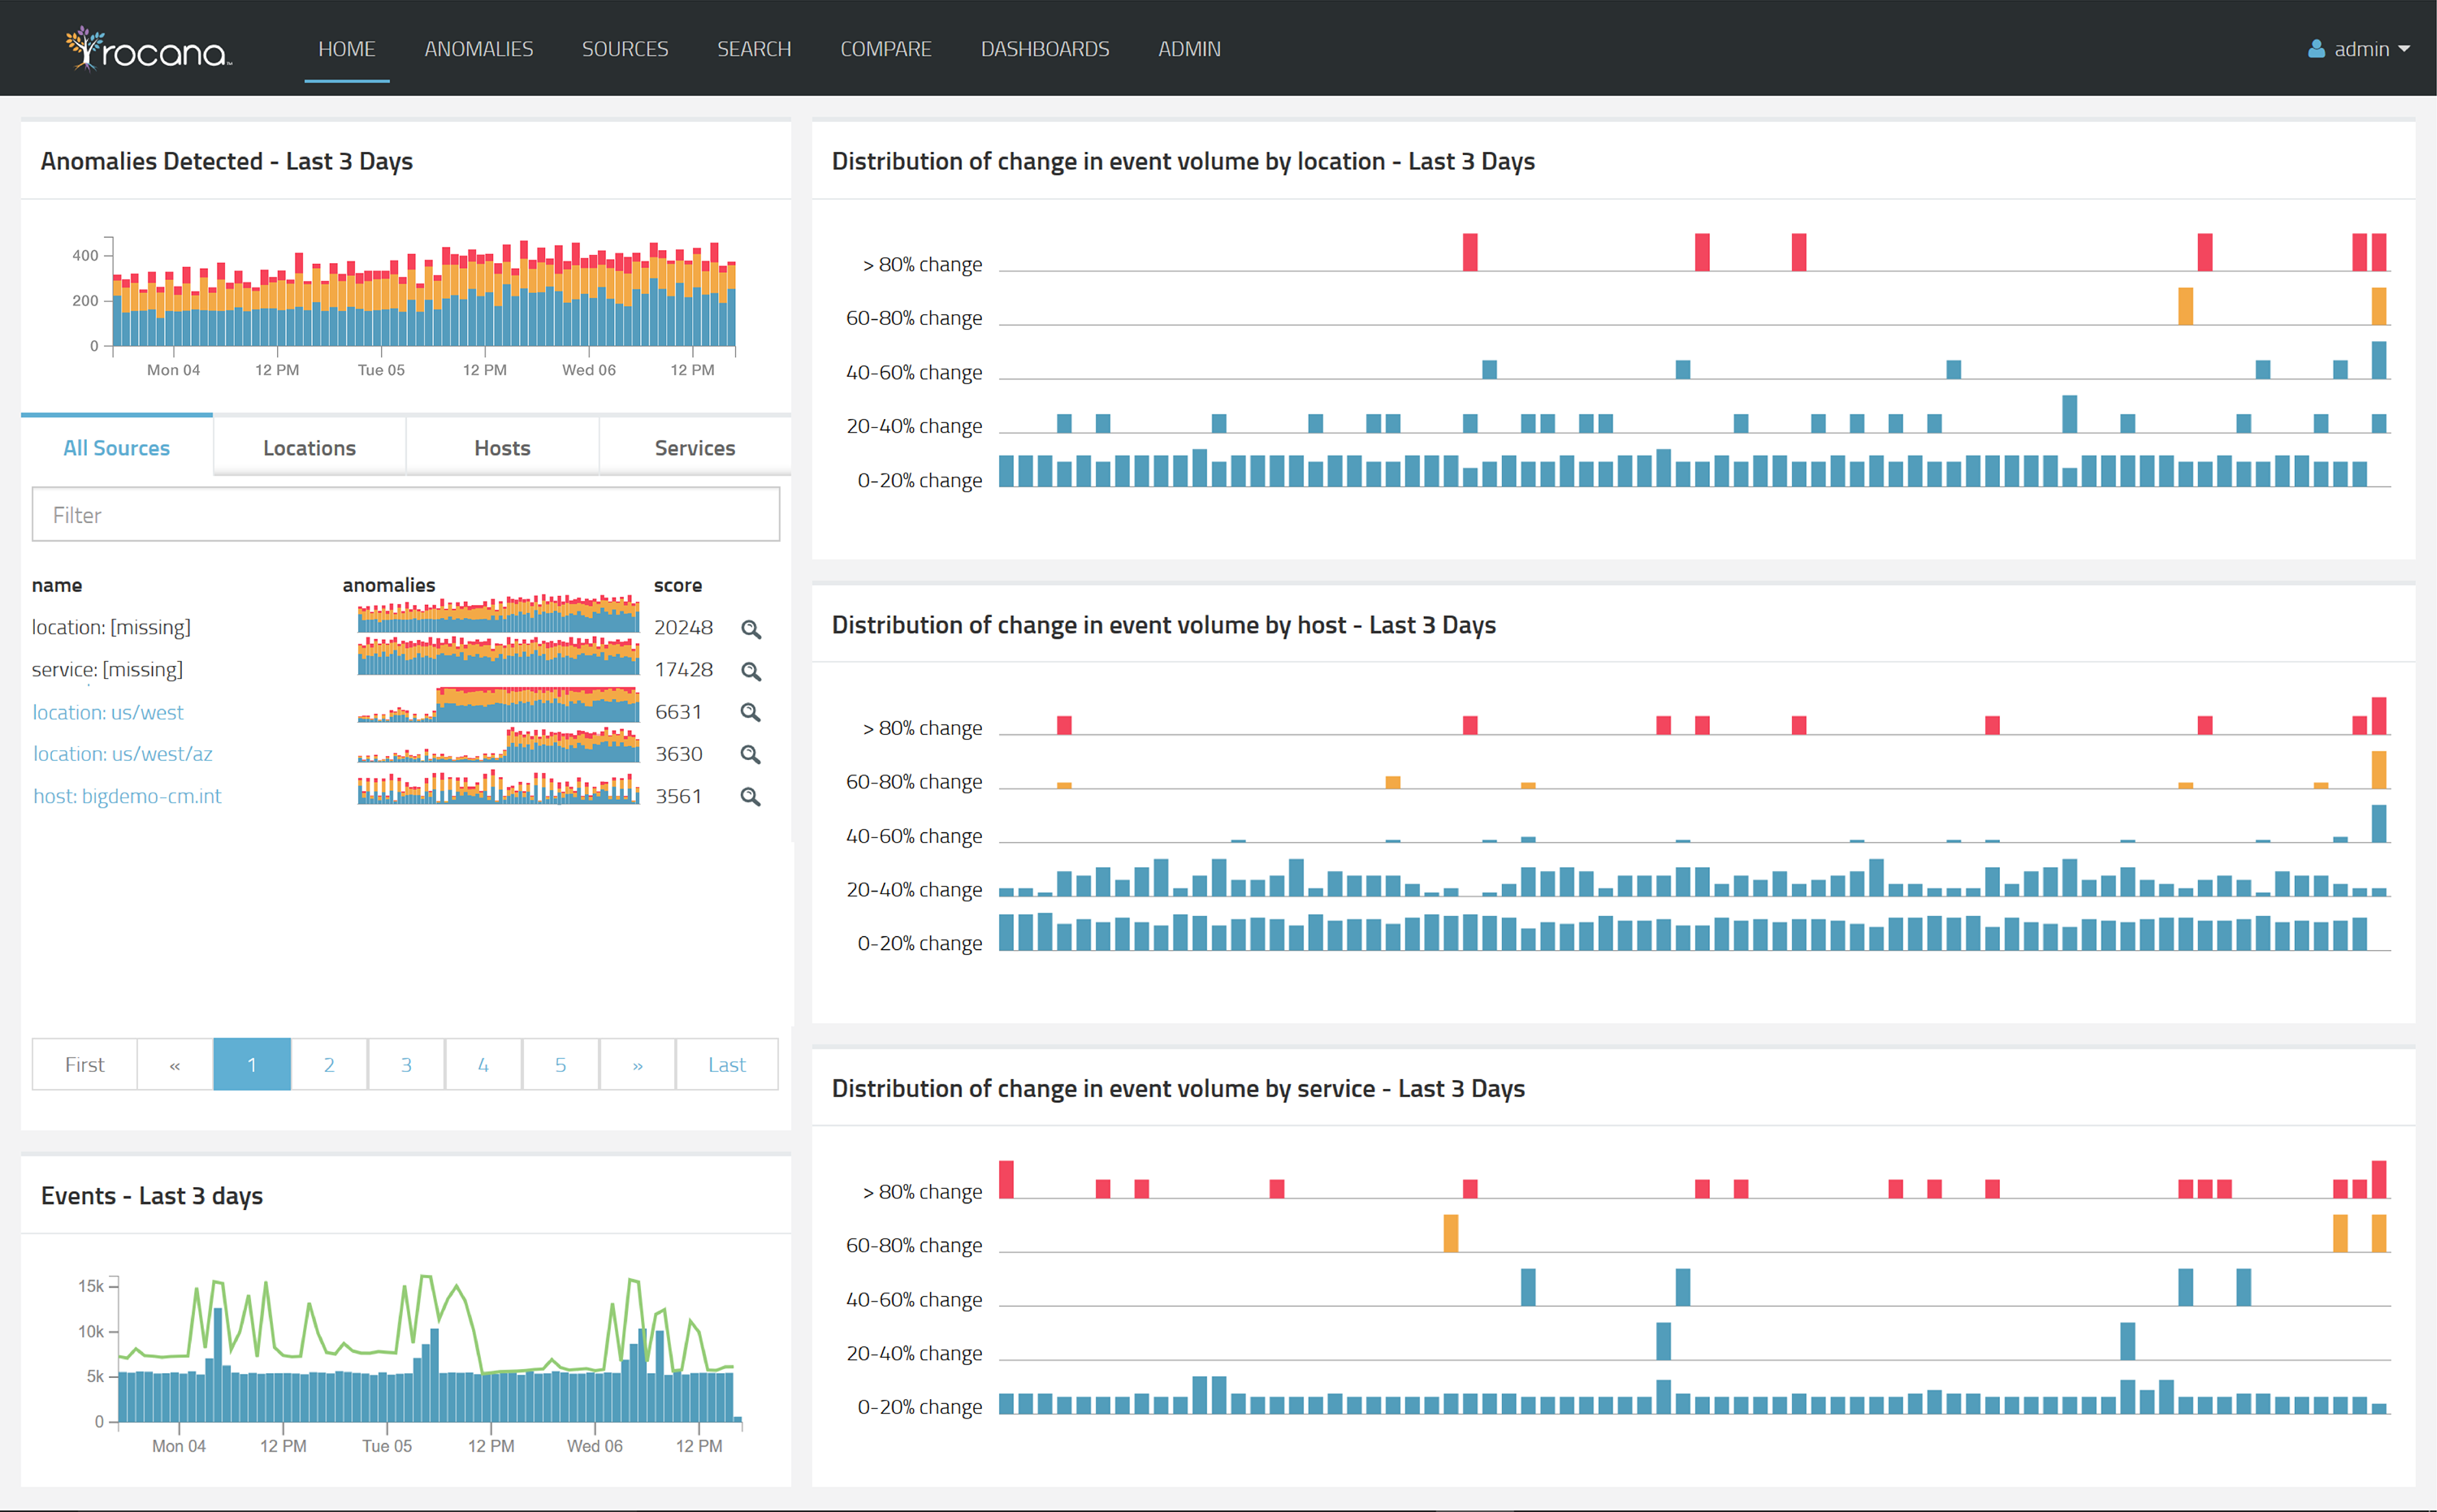This screenshot has height=1512, width=2437.
Task: Click the magnifier icon for location: us/west
Action: [751, 713]
